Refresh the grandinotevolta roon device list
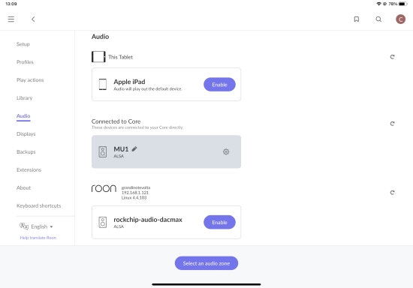 [392, 193]
